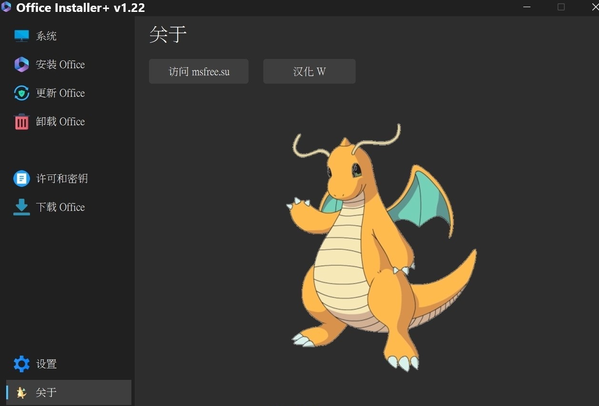The image size is (599, 406).
Task: Click the Office logo icon beside 安装 Office
Action: [21, 65]
